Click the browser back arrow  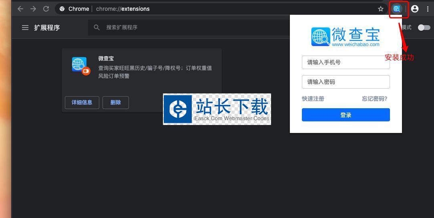point(20,9)
